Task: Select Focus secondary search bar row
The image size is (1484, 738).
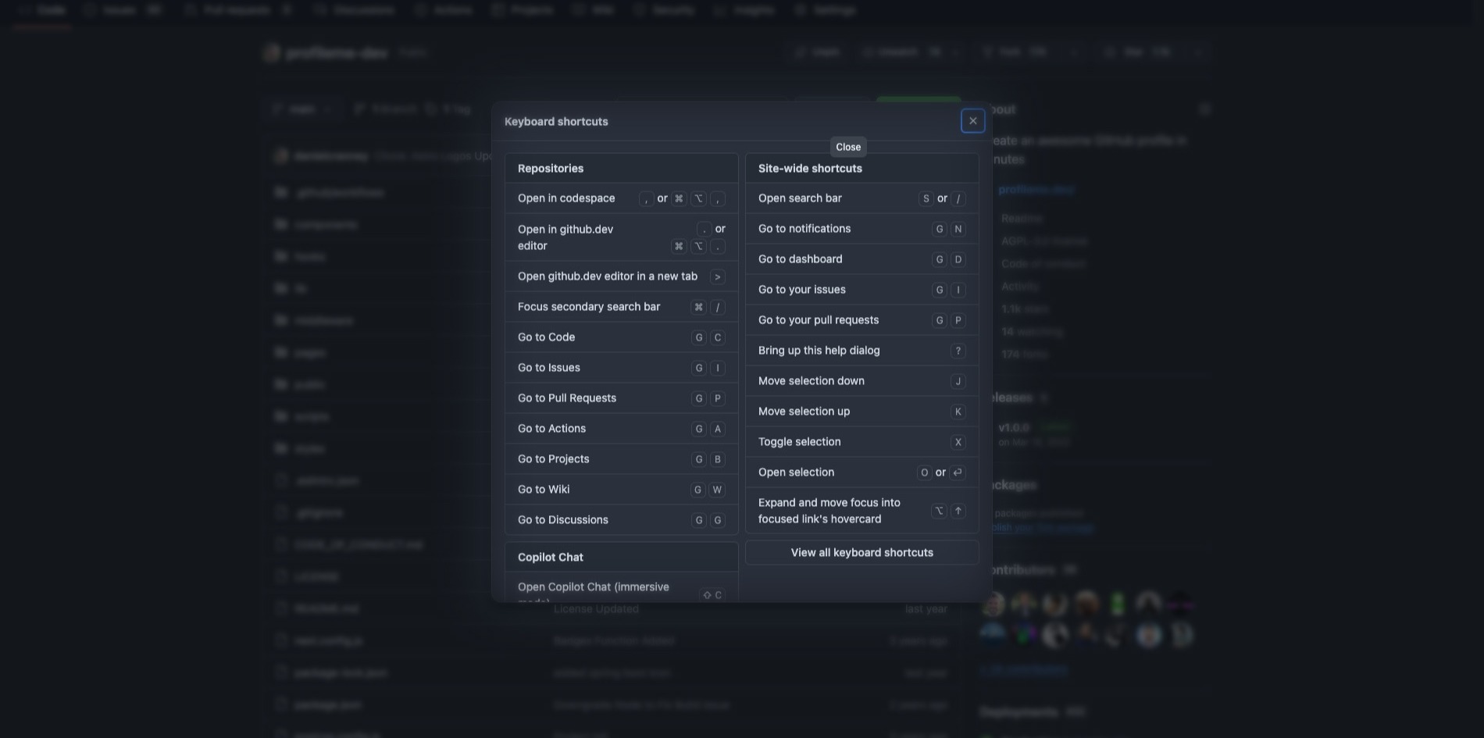Action: 621,307
